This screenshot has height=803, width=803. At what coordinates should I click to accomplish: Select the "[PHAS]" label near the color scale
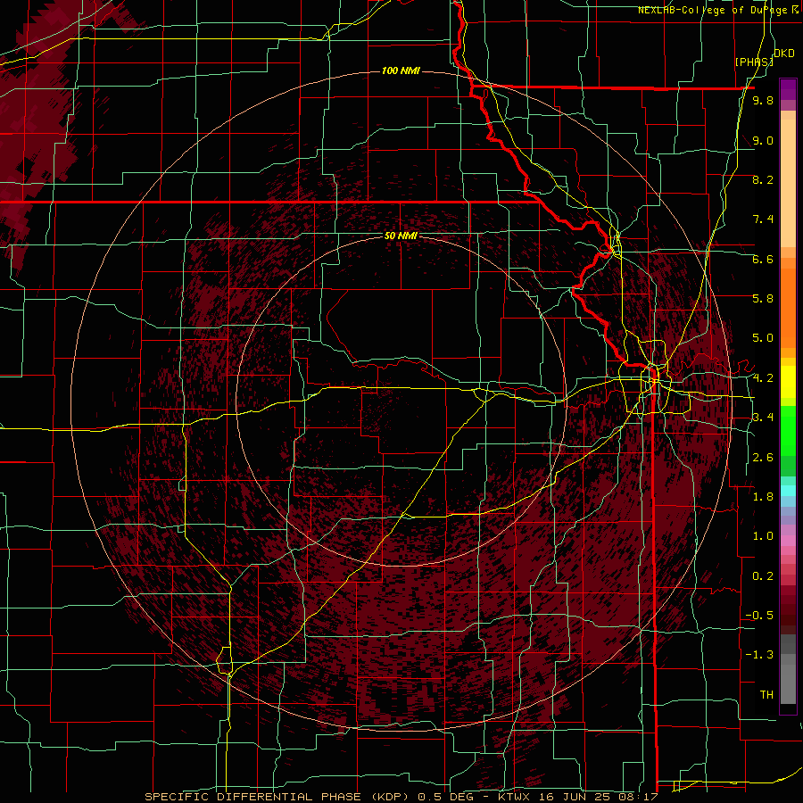(x=754, y=62)
